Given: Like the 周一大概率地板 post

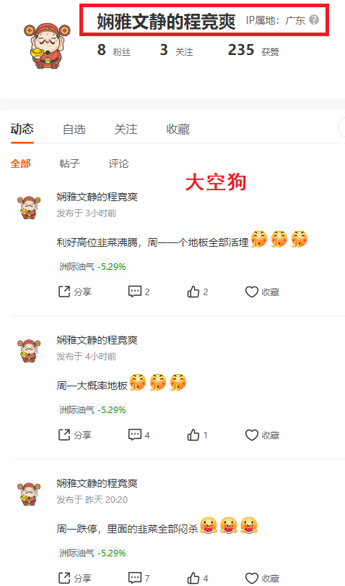Looking at the screenshot, I should tap(197, 435).
